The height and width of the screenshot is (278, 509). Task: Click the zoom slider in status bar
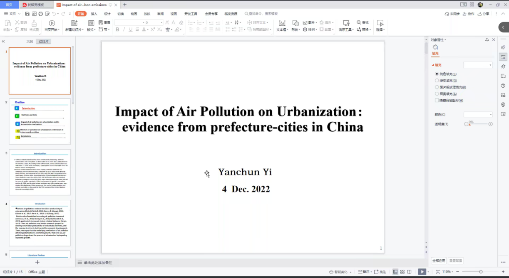tap(481, 272)
